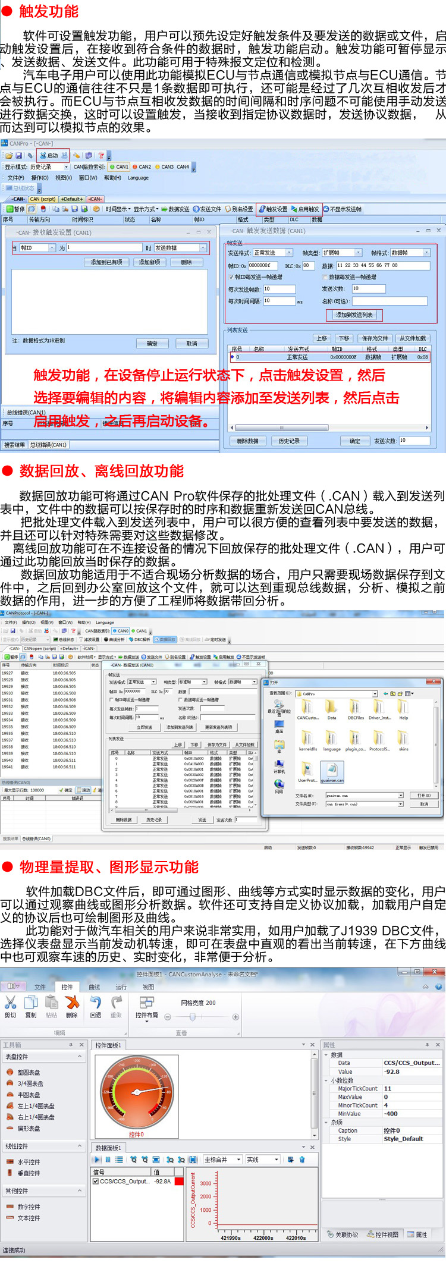The image size is (446, 1263).
Task: Click 曲线分析 icon in CANProtocol toolbar
Action: pos(114,639)
